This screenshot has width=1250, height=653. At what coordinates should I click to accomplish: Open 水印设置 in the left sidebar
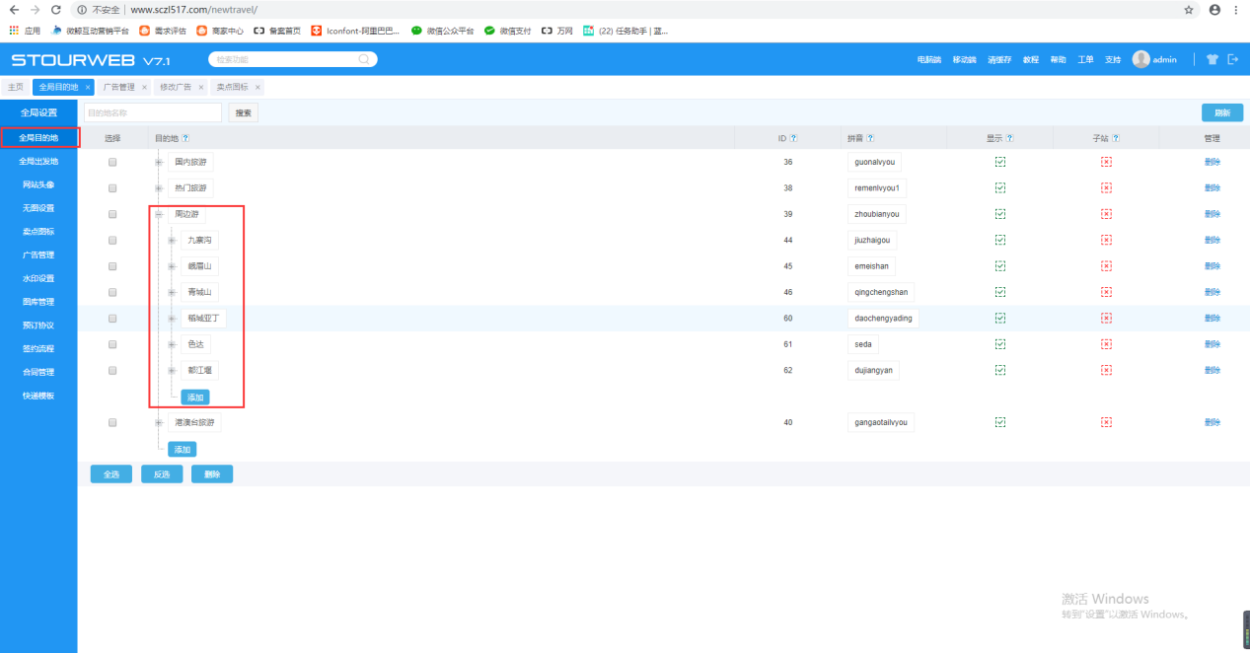(38, 278)
